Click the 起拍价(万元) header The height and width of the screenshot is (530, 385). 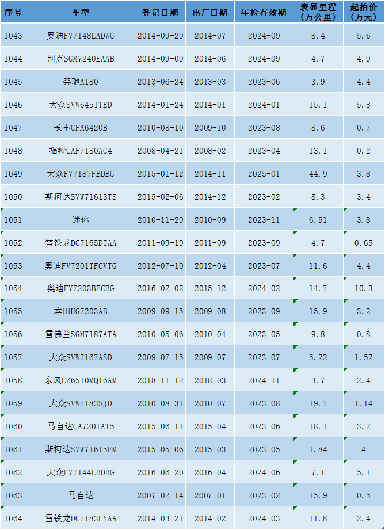[x=364, y=12]
